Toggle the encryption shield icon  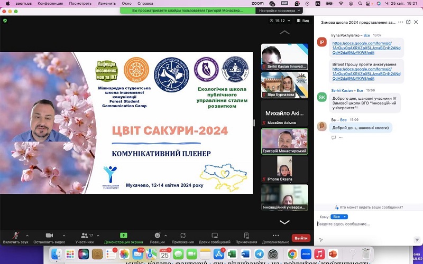(5, 21)
